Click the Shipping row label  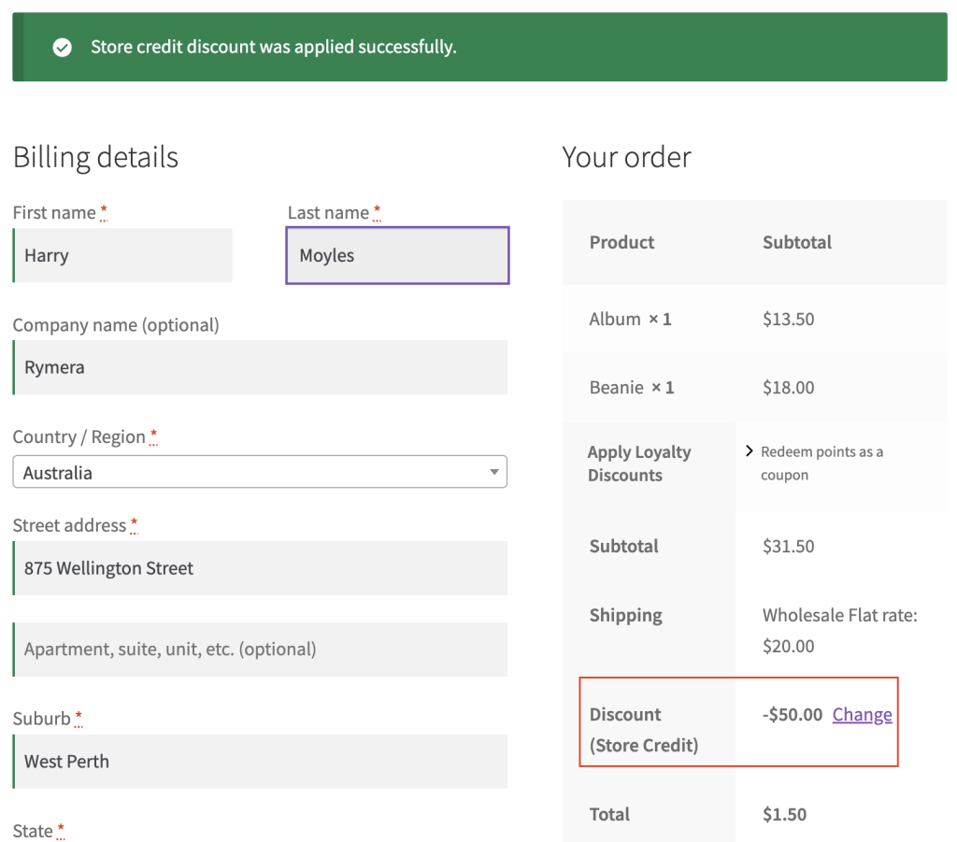pyautogui.click(x=625, y=615)
